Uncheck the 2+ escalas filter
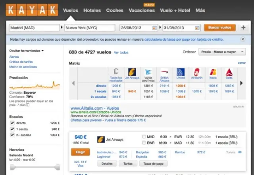 (x=12, y=135)
